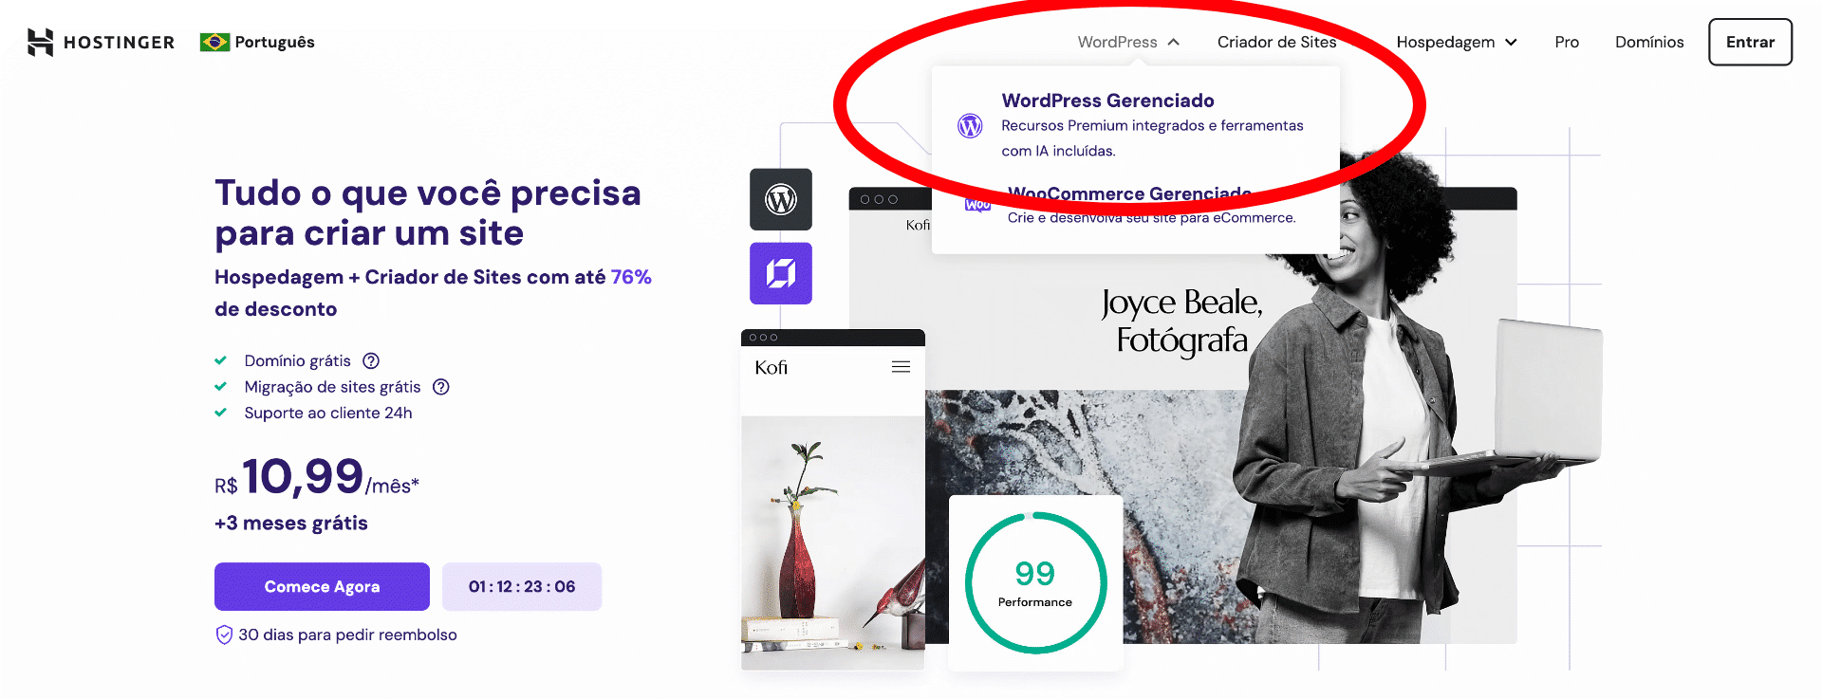Select WooCommerce Gerenciado description text
The width and height of the screenshot is (1822, 699).
click(1150, 218)
